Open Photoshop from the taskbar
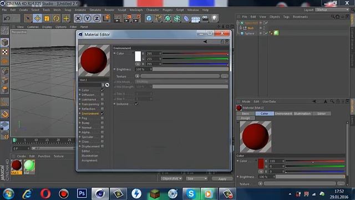Image resolution: width=355 pixels, height=200 pixels. [x=82, y=194]
